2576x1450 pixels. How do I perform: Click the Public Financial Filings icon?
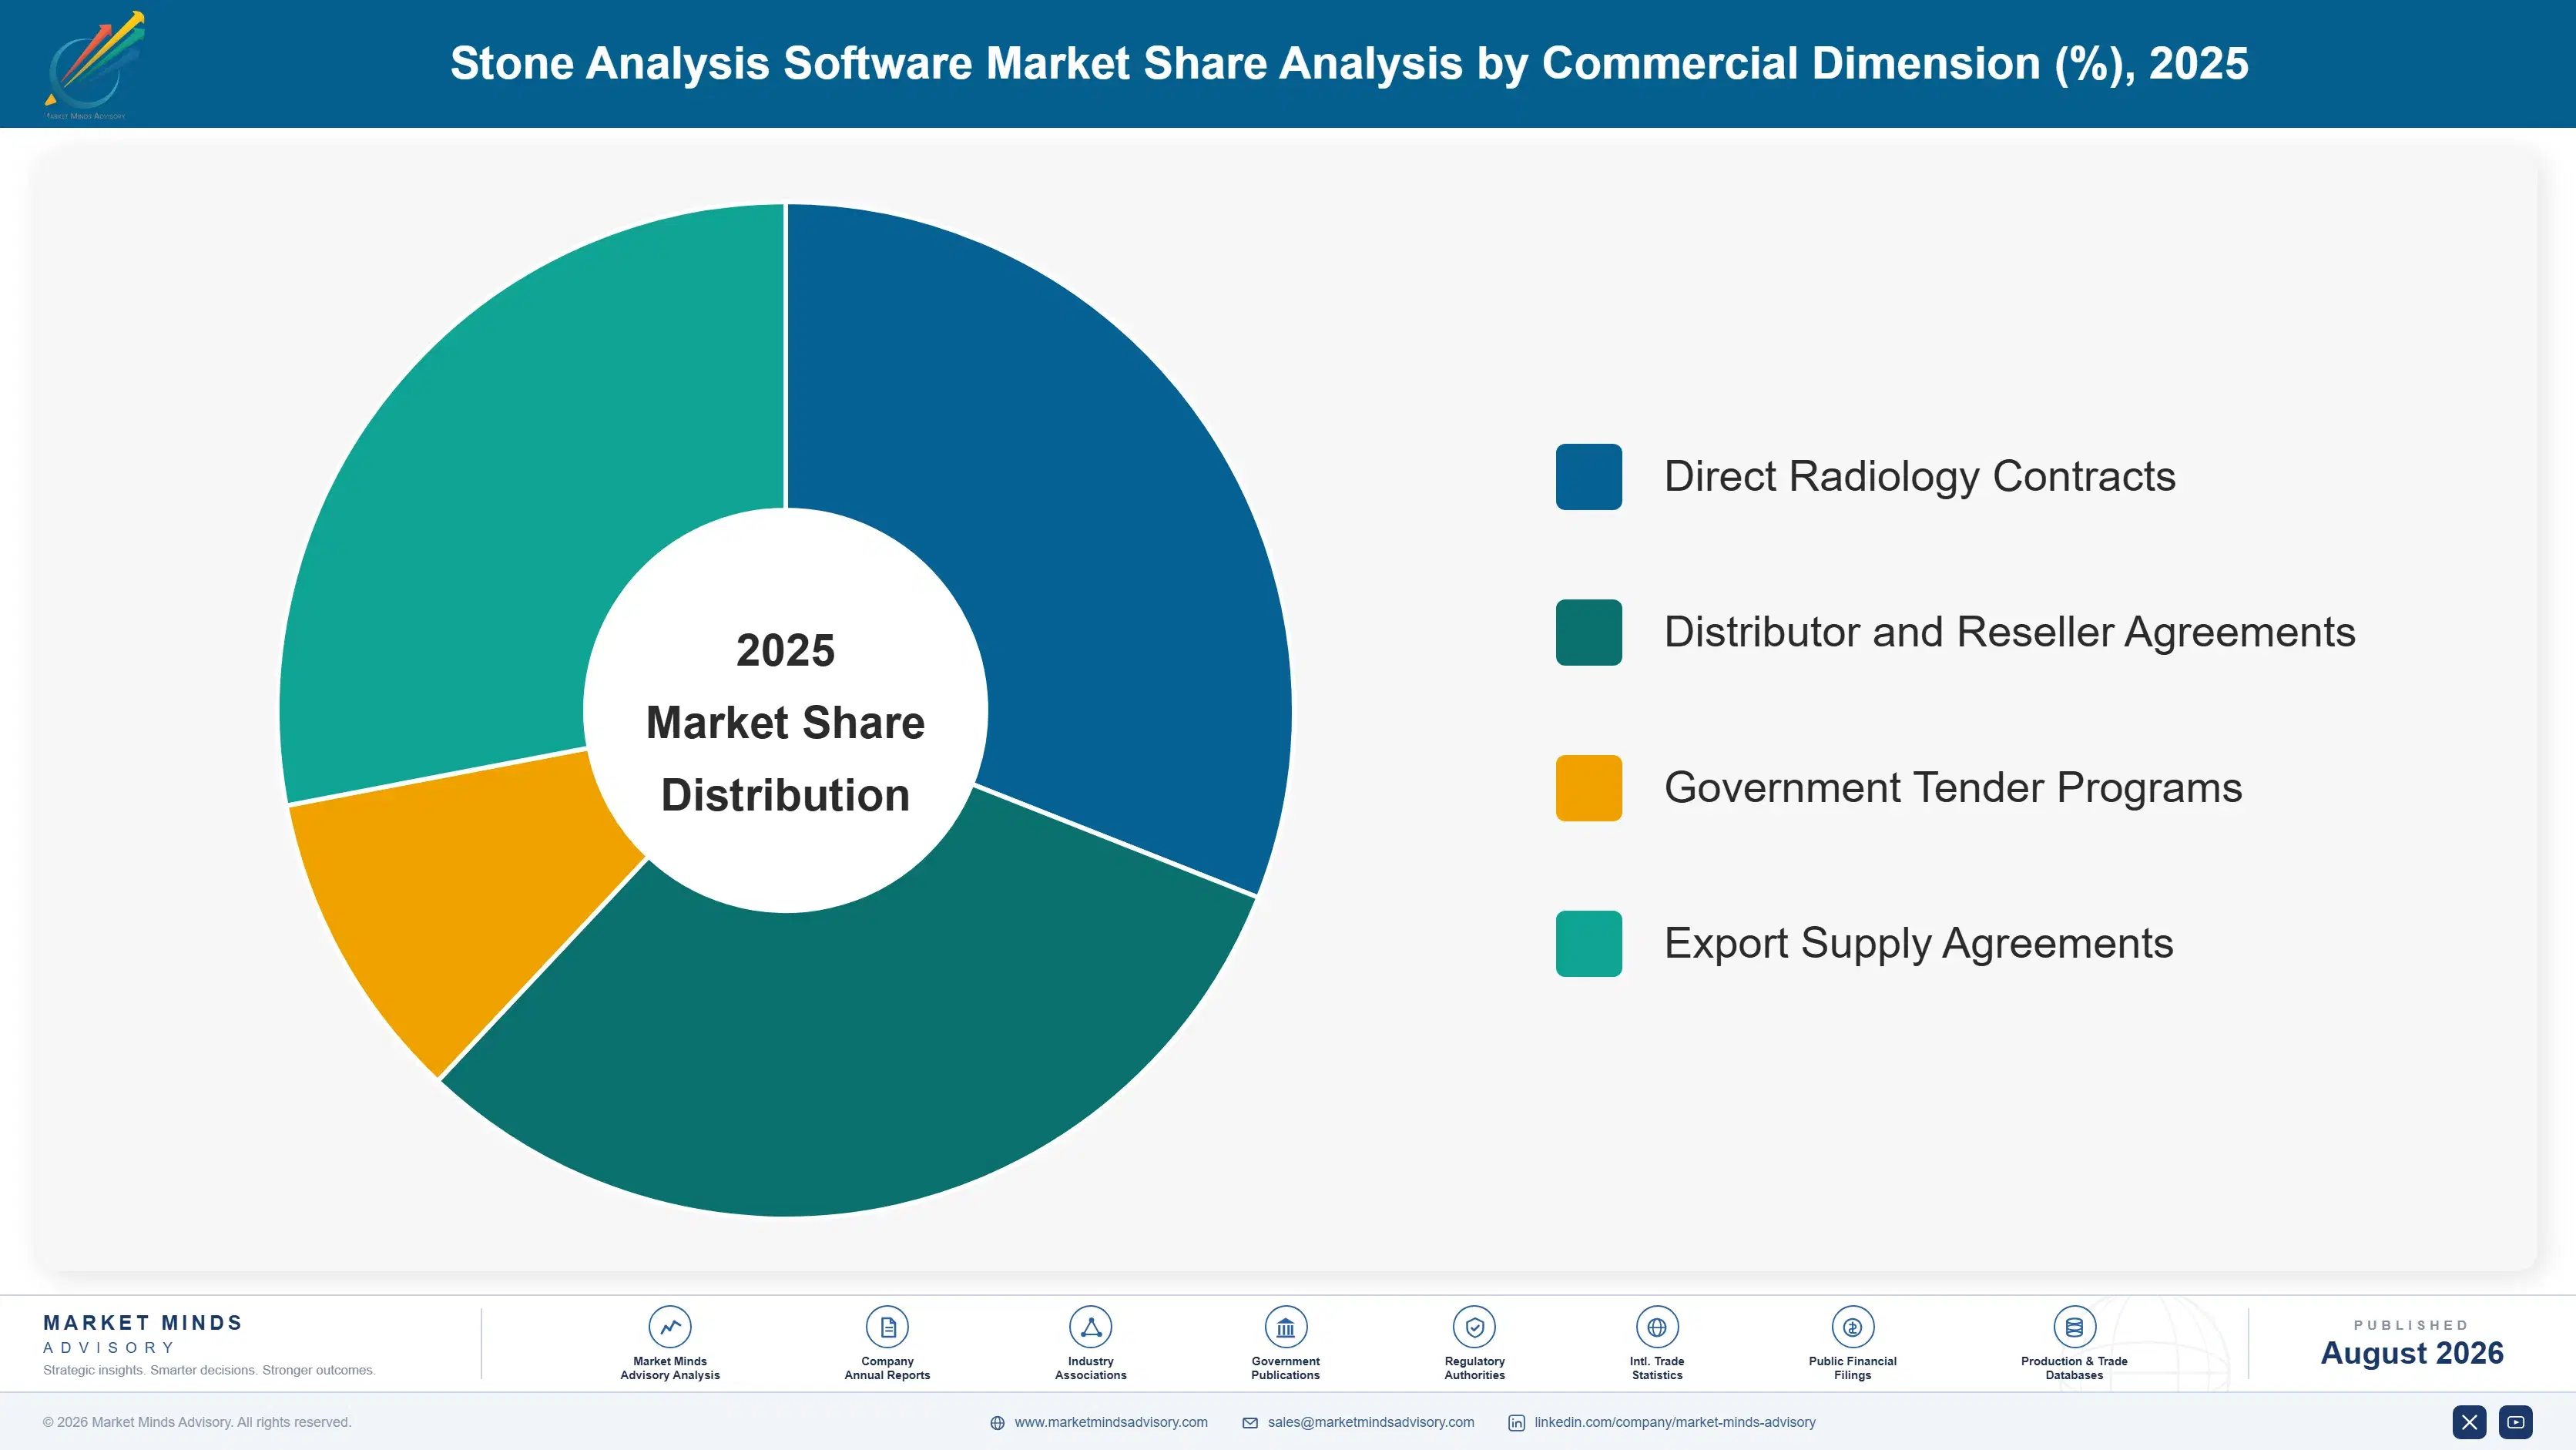click(x=1852, y=1327)
